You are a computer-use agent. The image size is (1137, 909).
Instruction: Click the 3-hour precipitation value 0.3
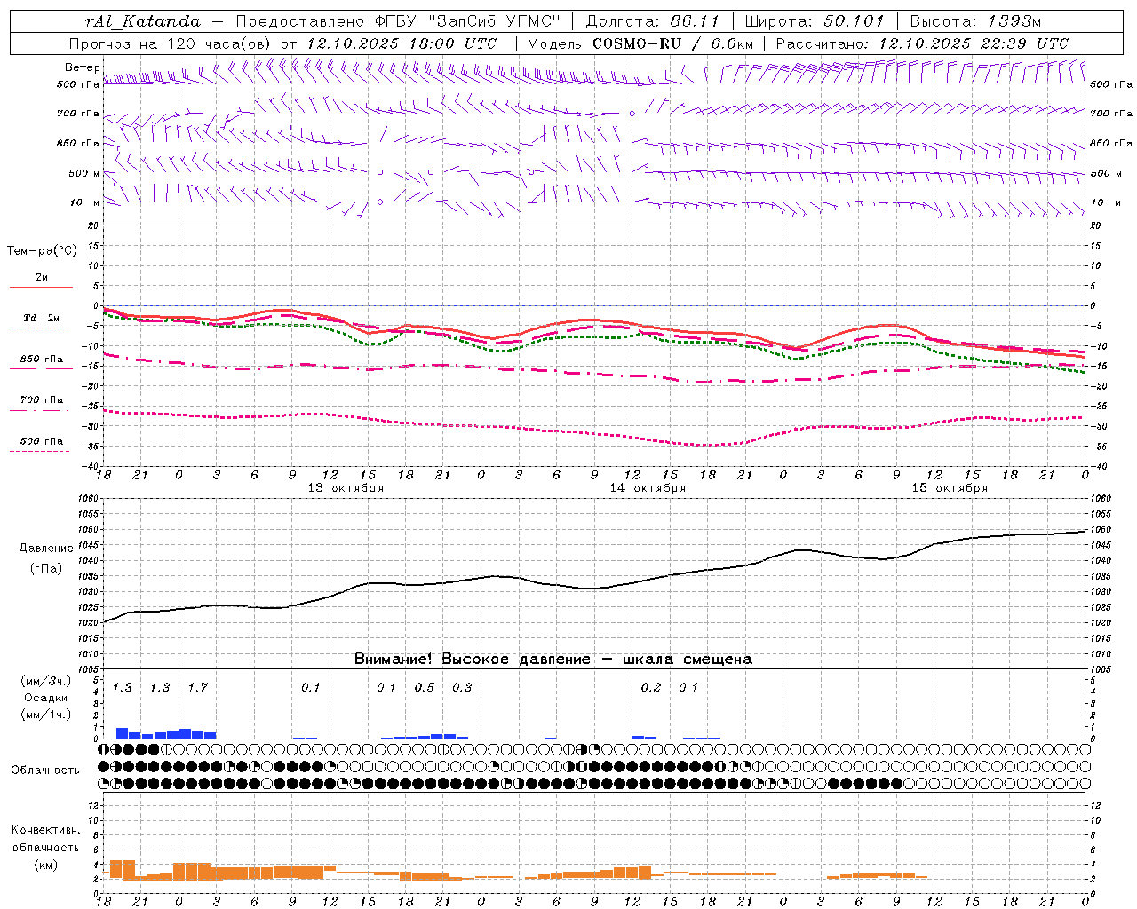click(x=462, y=687)
